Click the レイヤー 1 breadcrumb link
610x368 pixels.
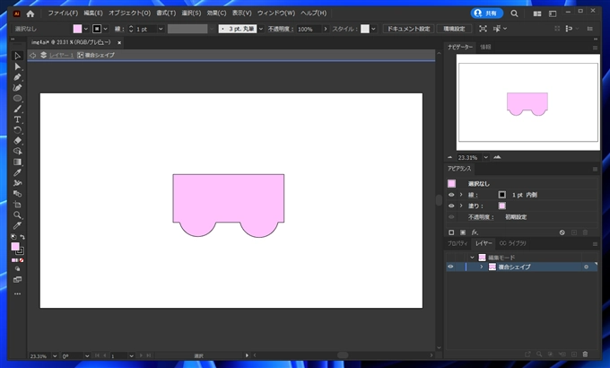tap(61, 56)
